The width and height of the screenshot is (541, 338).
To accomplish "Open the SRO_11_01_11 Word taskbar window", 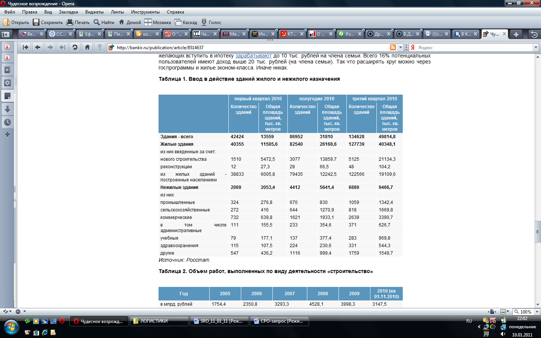I will click(x=219, y=321).
